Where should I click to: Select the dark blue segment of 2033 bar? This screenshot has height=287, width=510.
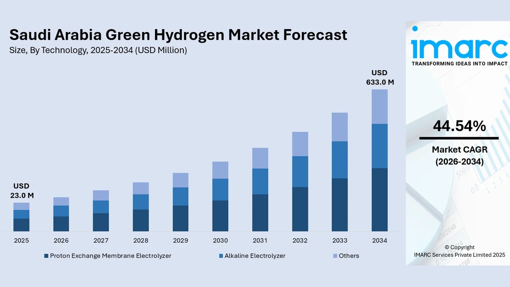[x=339, y=204]
